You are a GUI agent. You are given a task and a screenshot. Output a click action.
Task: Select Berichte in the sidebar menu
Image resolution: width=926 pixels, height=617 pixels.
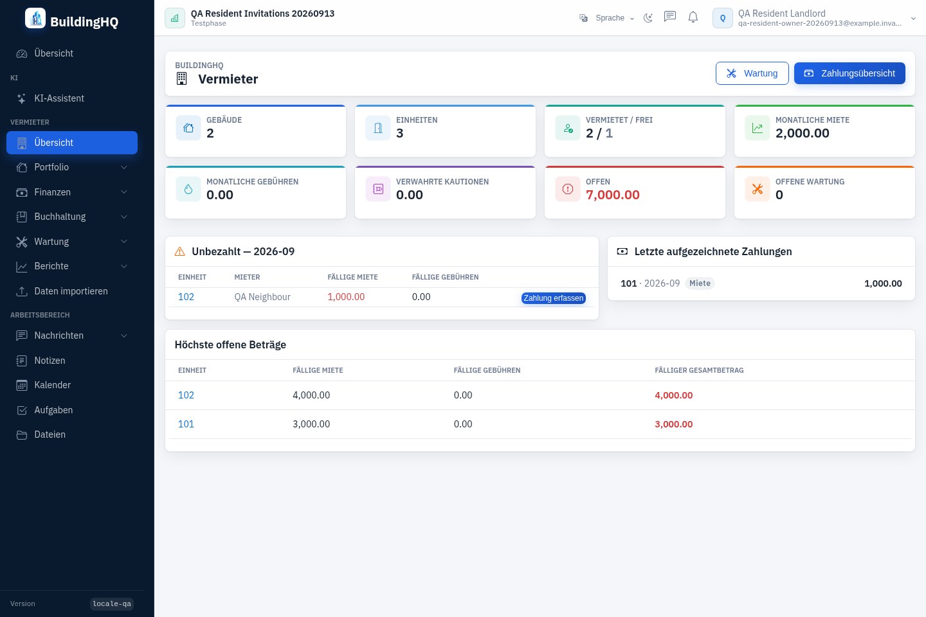click(72, 266)
